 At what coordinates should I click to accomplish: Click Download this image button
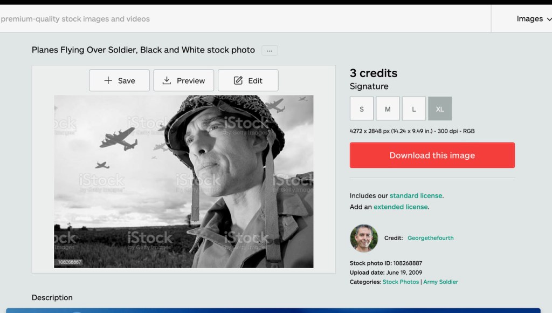coord(432,155)
